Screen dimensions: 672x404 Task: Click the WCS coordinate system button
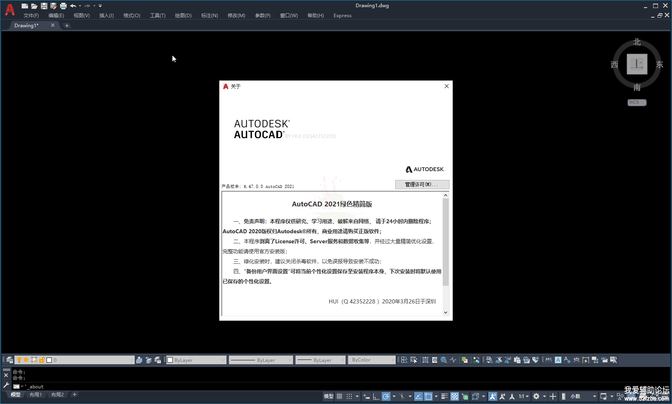pos(637,102)
